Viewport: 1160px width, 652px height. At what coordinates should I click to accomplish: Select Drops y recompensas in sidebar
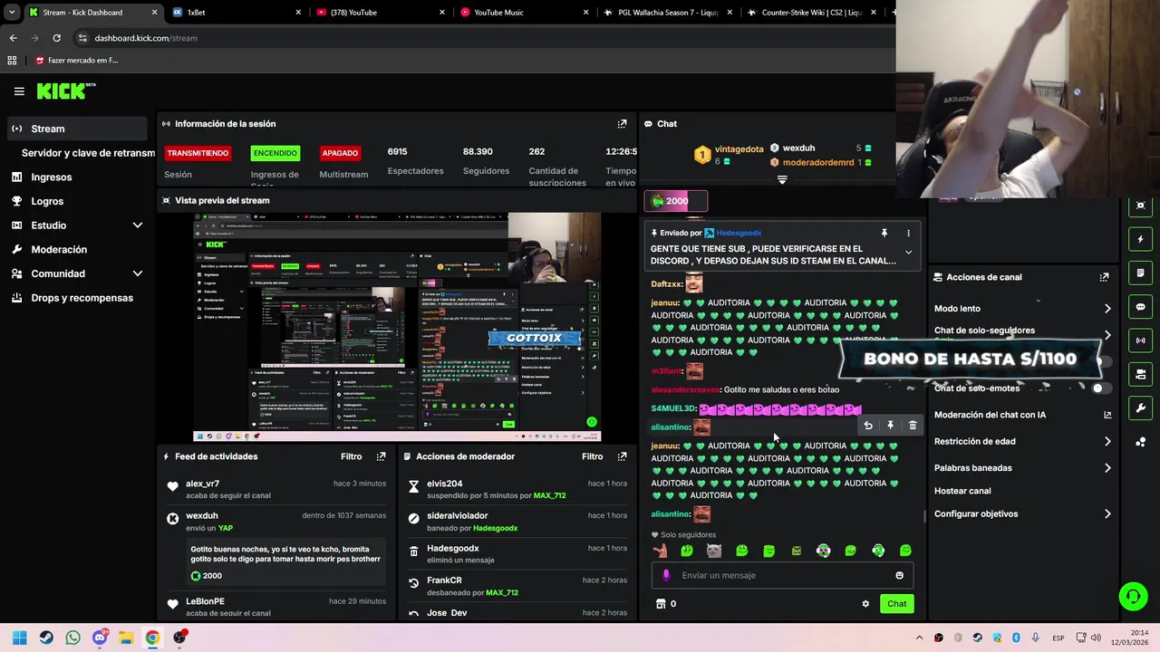pos(76,298)
